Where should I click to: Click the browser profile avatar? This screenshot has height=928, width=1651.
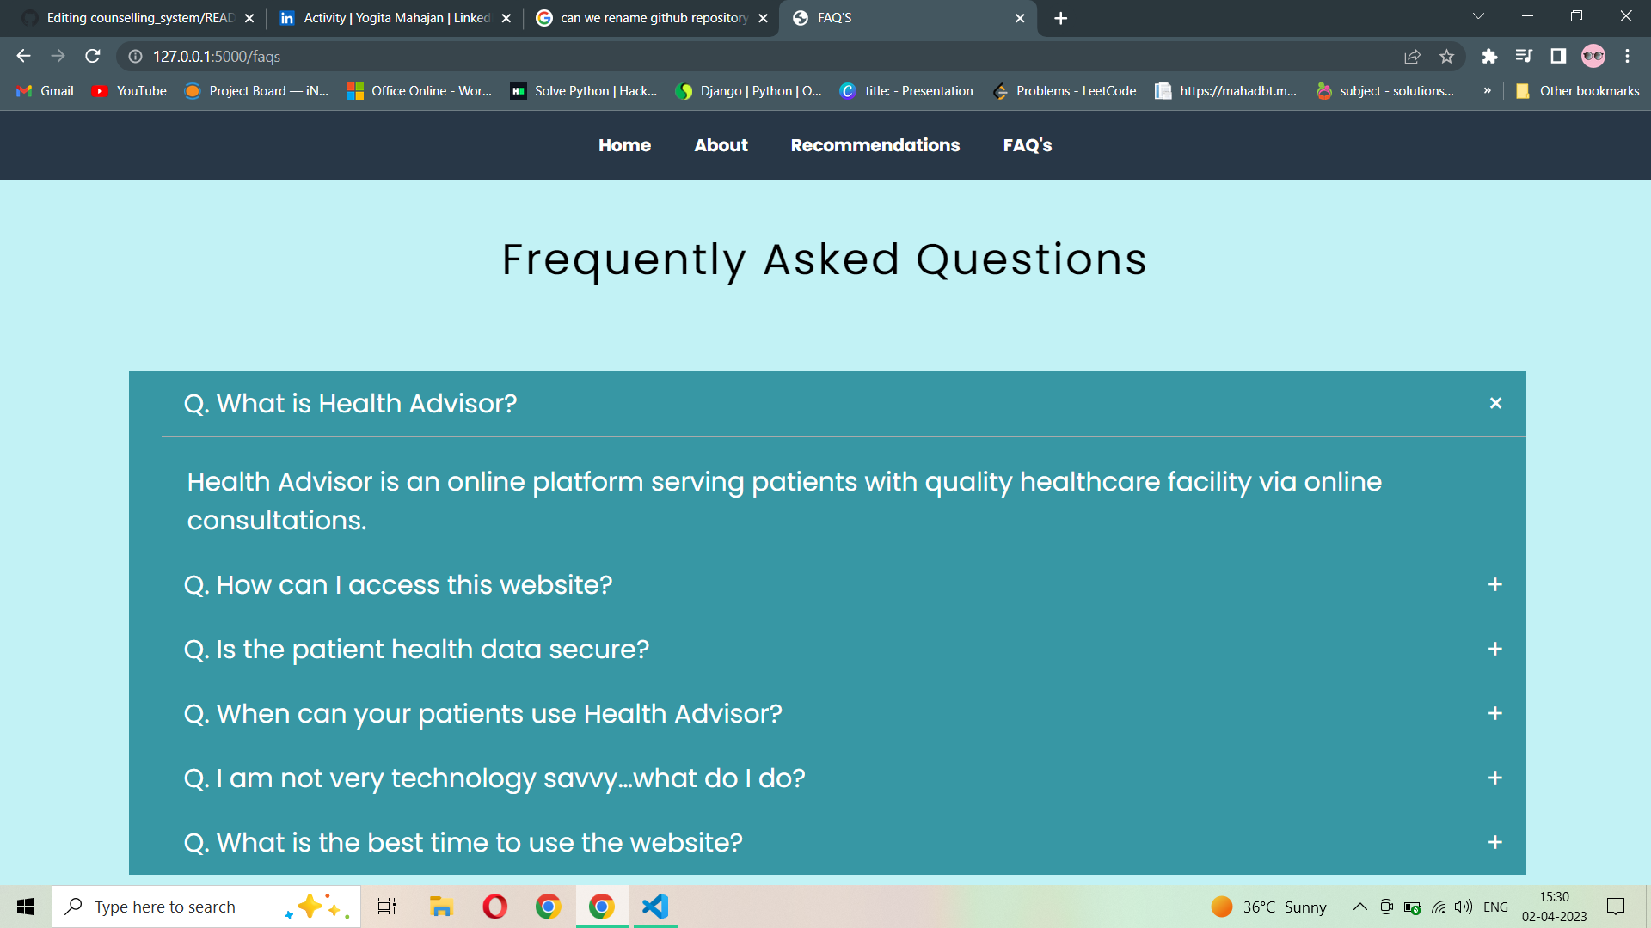coord(1593,56)
